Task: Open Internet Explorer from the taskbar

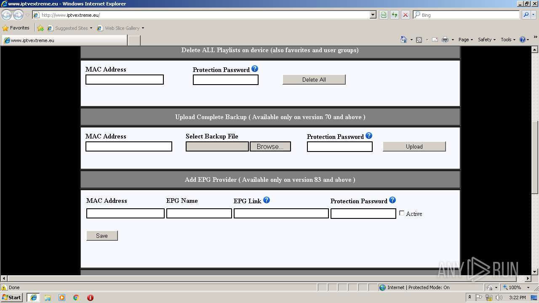Action: (x=33, y=298)
